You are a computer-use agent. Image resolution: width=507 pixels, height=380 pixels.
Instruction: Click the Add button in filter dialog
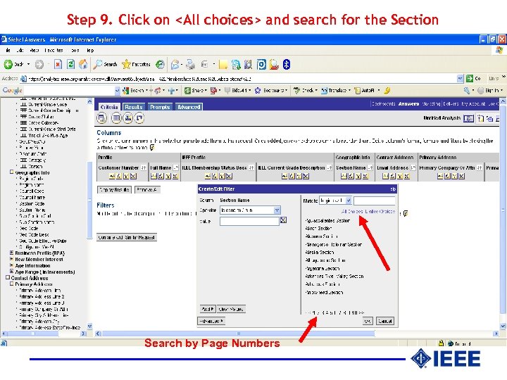(207, 309)
